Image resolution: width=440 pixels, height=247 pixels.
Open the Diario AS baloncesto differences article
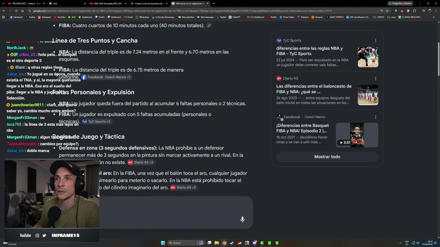[314, 89]
